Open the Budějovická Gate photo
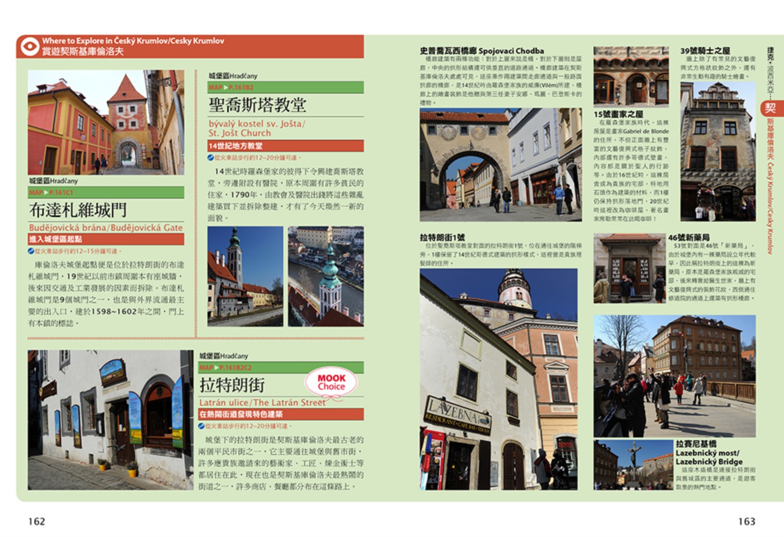 106,122
